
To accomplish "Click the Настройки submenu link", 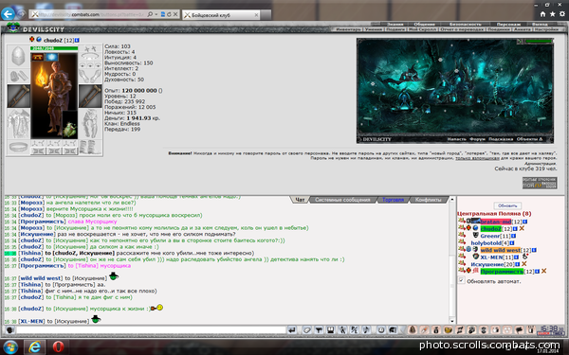I will tap(546, 29).
